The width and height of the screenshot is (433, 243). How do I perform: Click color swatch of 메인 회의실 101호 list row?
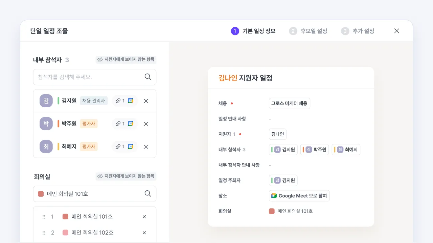coord(66,217)
